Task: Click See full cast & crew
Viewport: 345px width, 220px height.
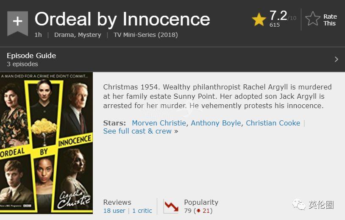Action: point(137,131)
